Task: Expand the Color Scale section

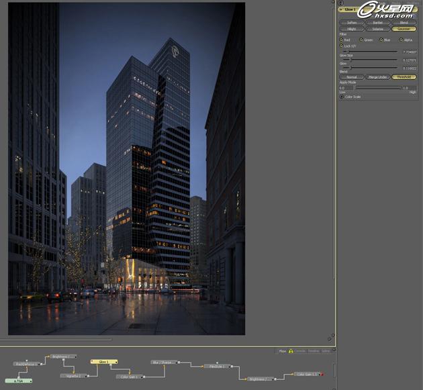Action: 342,97
